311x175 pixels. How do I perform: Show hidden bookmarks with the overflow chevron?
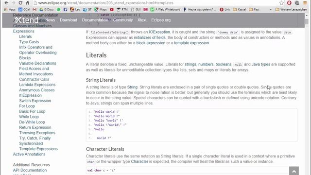click(271, 9)
